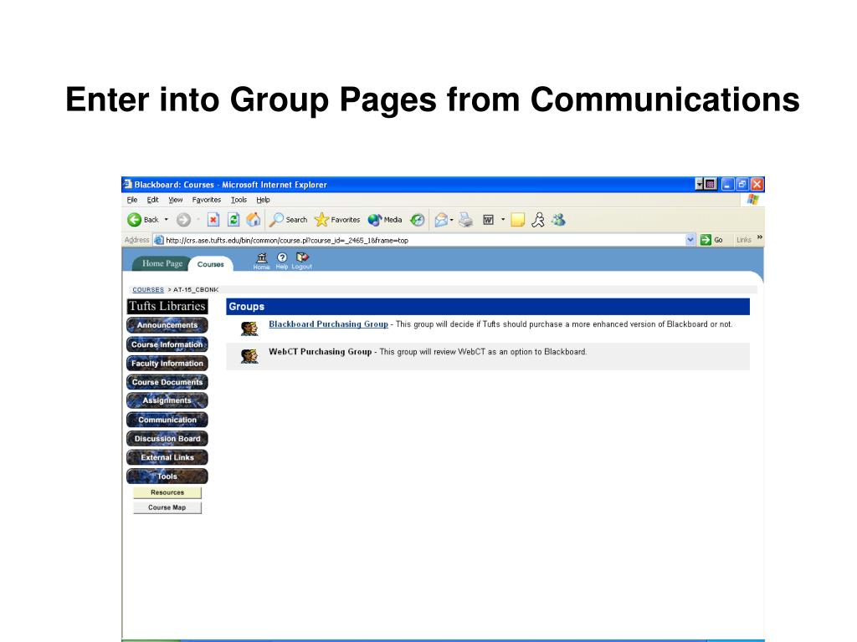
Task: Click the COURSES breadcrumb link
Action: (x=148, y=290)
